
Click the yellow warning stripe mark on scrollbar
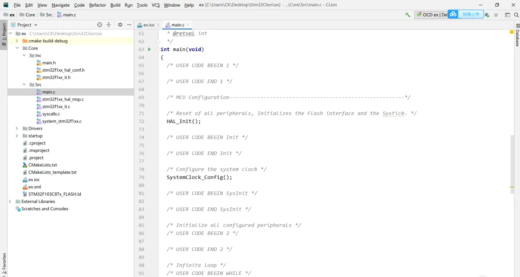[x=512, y=187]
